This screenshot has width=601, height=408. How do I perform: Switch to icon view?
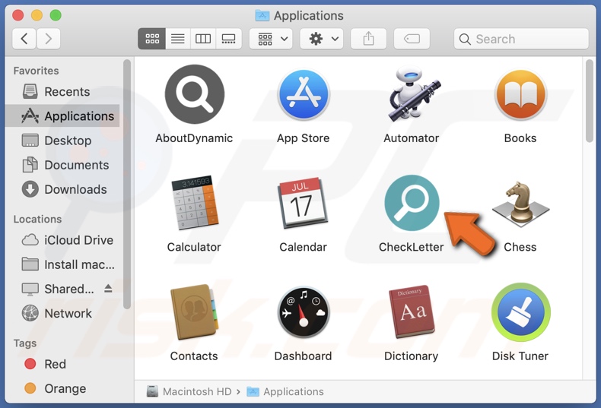pos(152,39)
